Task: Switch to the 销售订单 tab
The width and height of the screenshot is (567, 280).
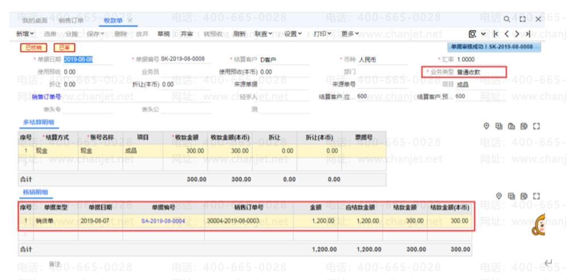Action: coord(71,20)
